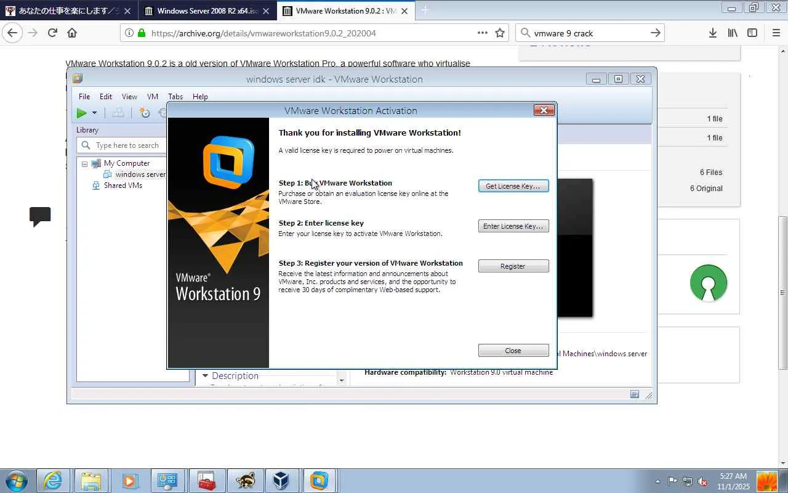The image size is (788, 493).
Task: Click the green open access keyhole logo
Action: coord(709,283)
